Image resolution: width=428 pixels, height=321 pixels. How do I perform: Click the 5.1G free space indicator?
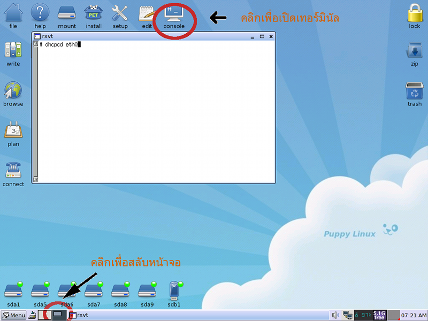[x=379, y=315]
